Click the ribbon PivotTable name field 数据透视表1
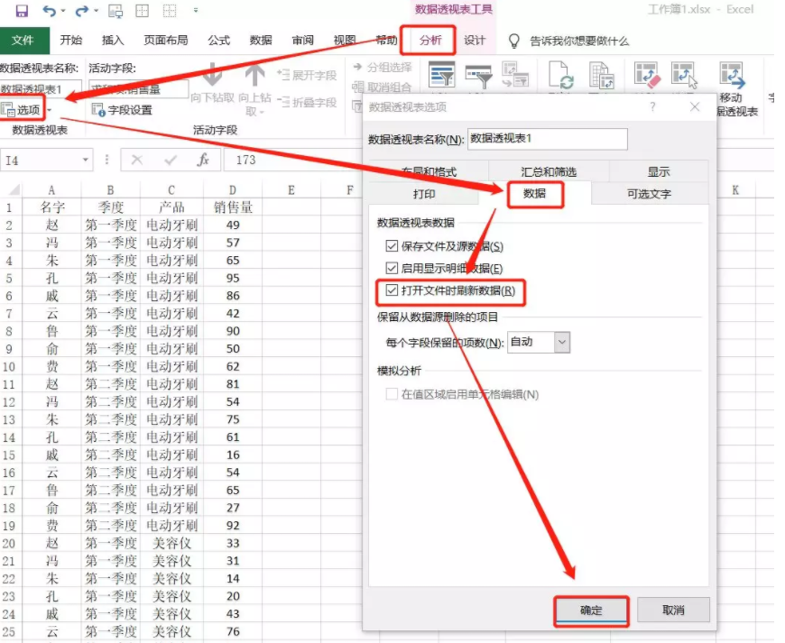 click(x=40, y=89)
